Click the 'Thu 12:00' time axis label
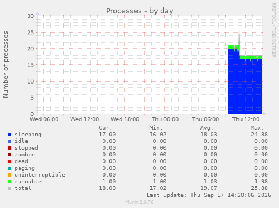 (x=246, y=119)
